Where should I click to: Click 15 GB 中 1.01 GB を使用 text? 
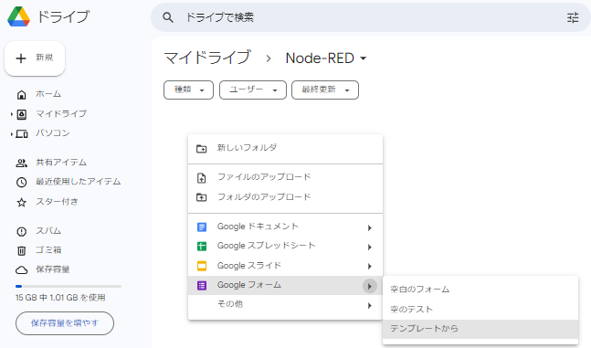click(x=60, y=298)
